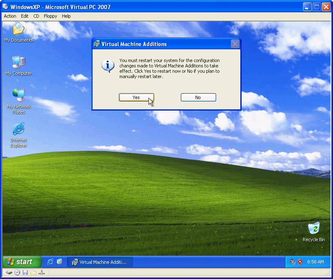The image size is (333, 279).
Task: Click the Virtual PC title bar icon
Action: click(5, 7)
